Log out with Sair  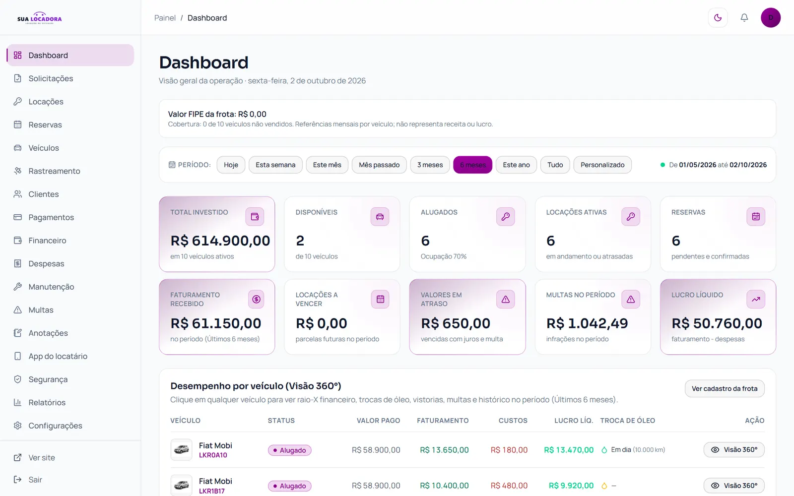tap(70, 480)
